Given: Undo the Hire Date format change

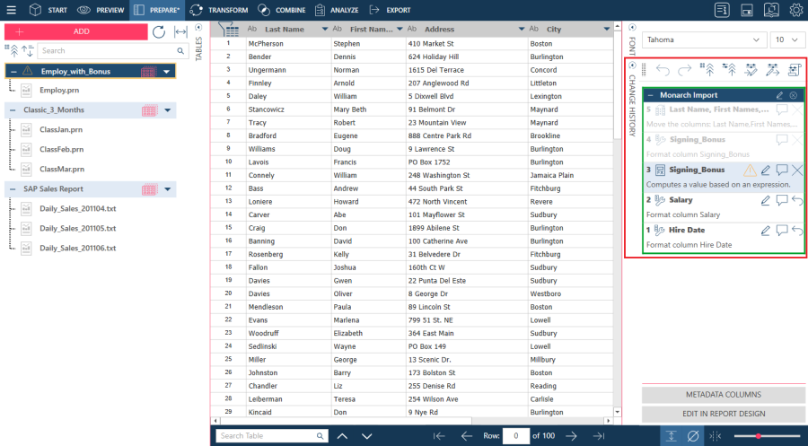Looking at the screenshot, I should 797,231.
